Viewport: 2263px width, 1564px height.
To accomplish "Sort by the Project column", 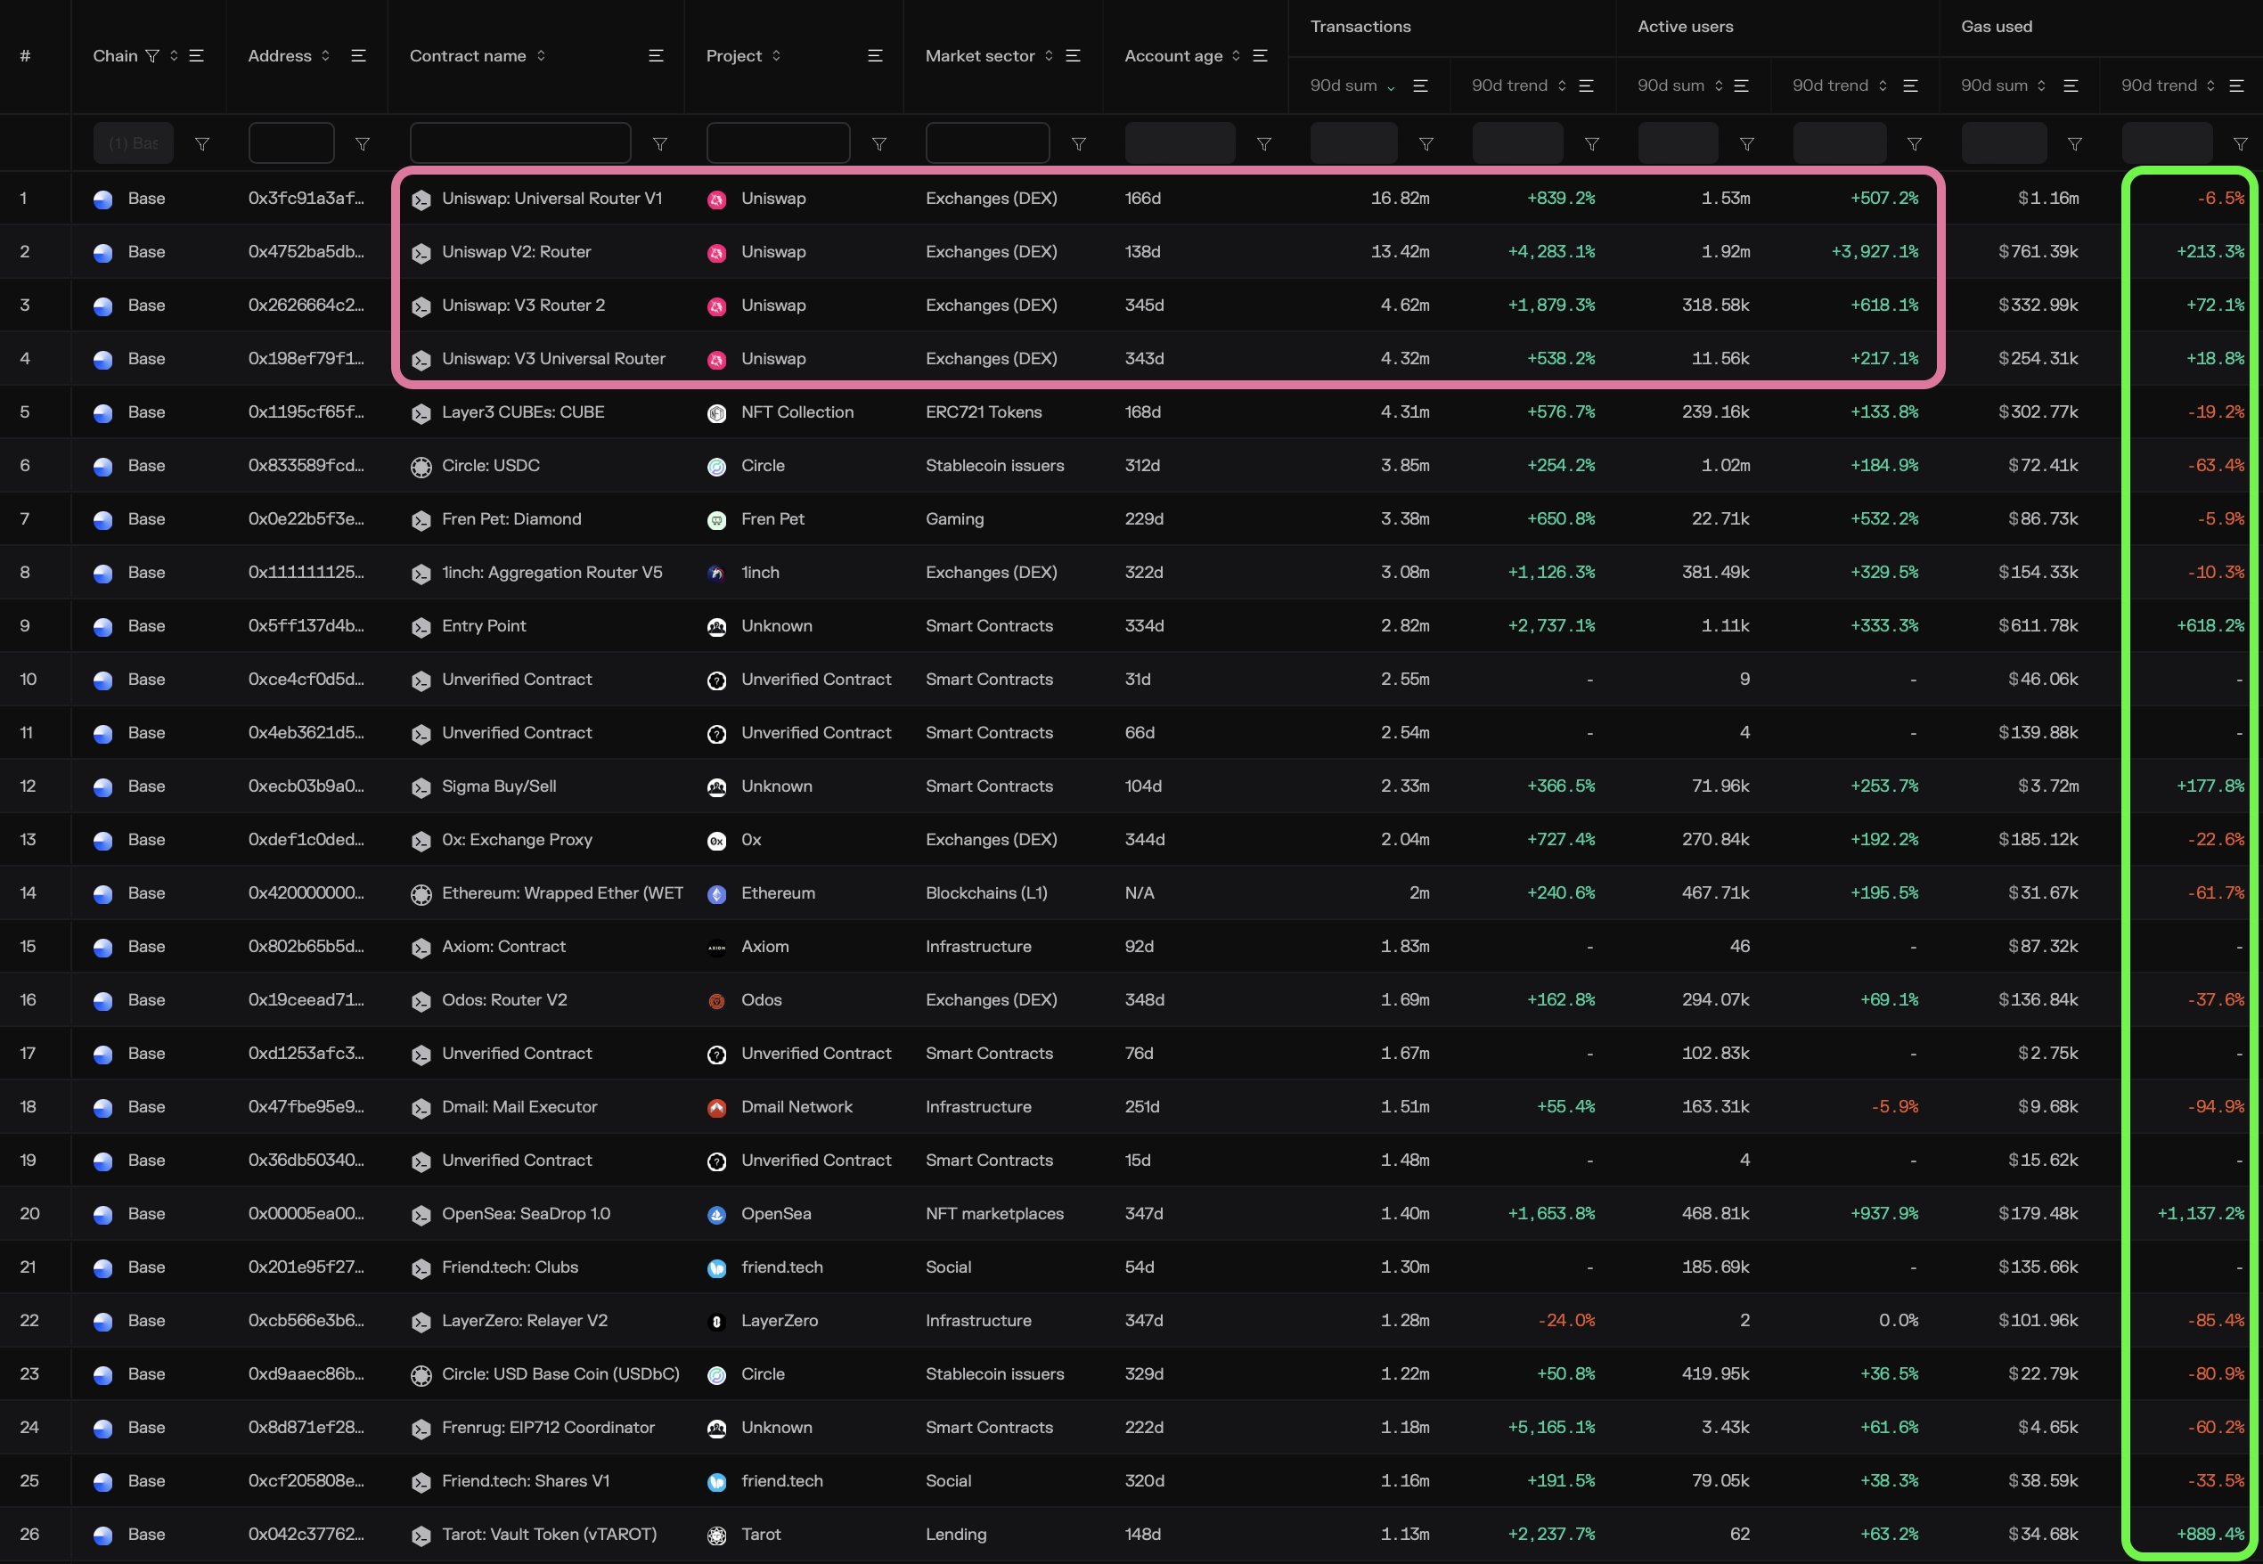I will point(776,56).
